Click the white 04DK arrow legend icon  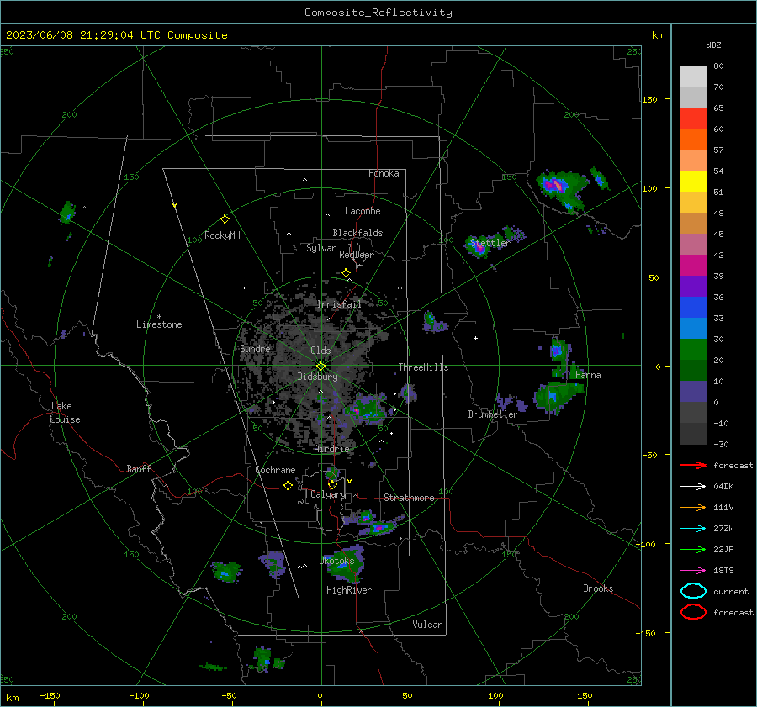693,486
